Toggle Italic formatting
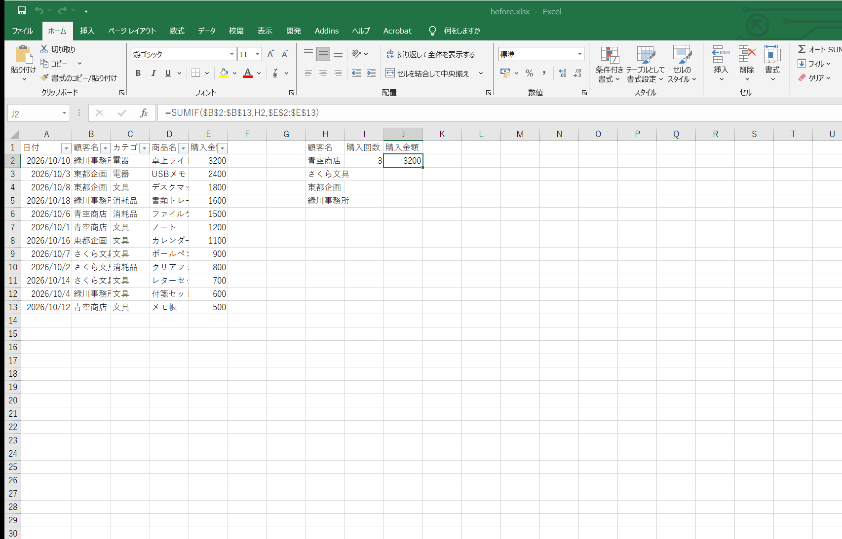842x539 pixels. point(153,73)
